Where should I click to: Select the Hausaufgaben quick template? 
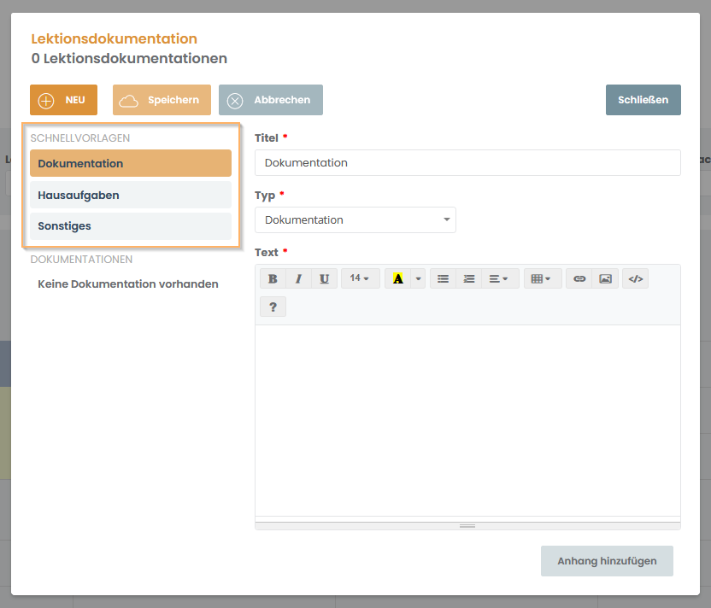pos(131,195)
